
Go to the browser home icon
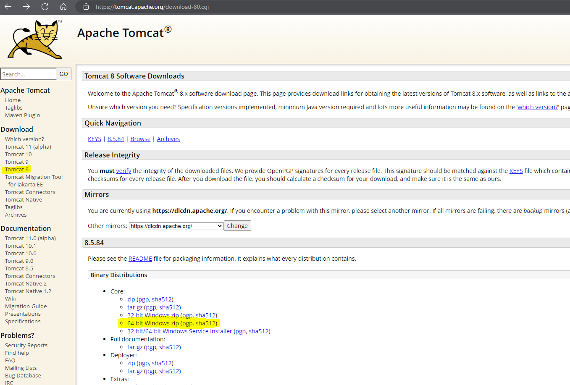63,7
